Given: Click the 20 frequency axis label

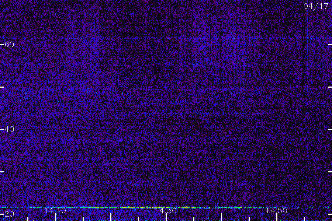Looking at the screenshot, I should click(x=9, y=214).
